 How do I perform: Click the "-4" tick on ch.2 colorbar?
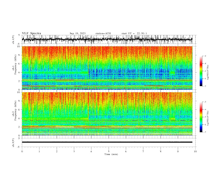point(205,109)
